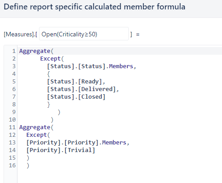Click [Status].[Delivered] on line 6
This screenshot has width=222, height=183.
(x=81, y=89)
